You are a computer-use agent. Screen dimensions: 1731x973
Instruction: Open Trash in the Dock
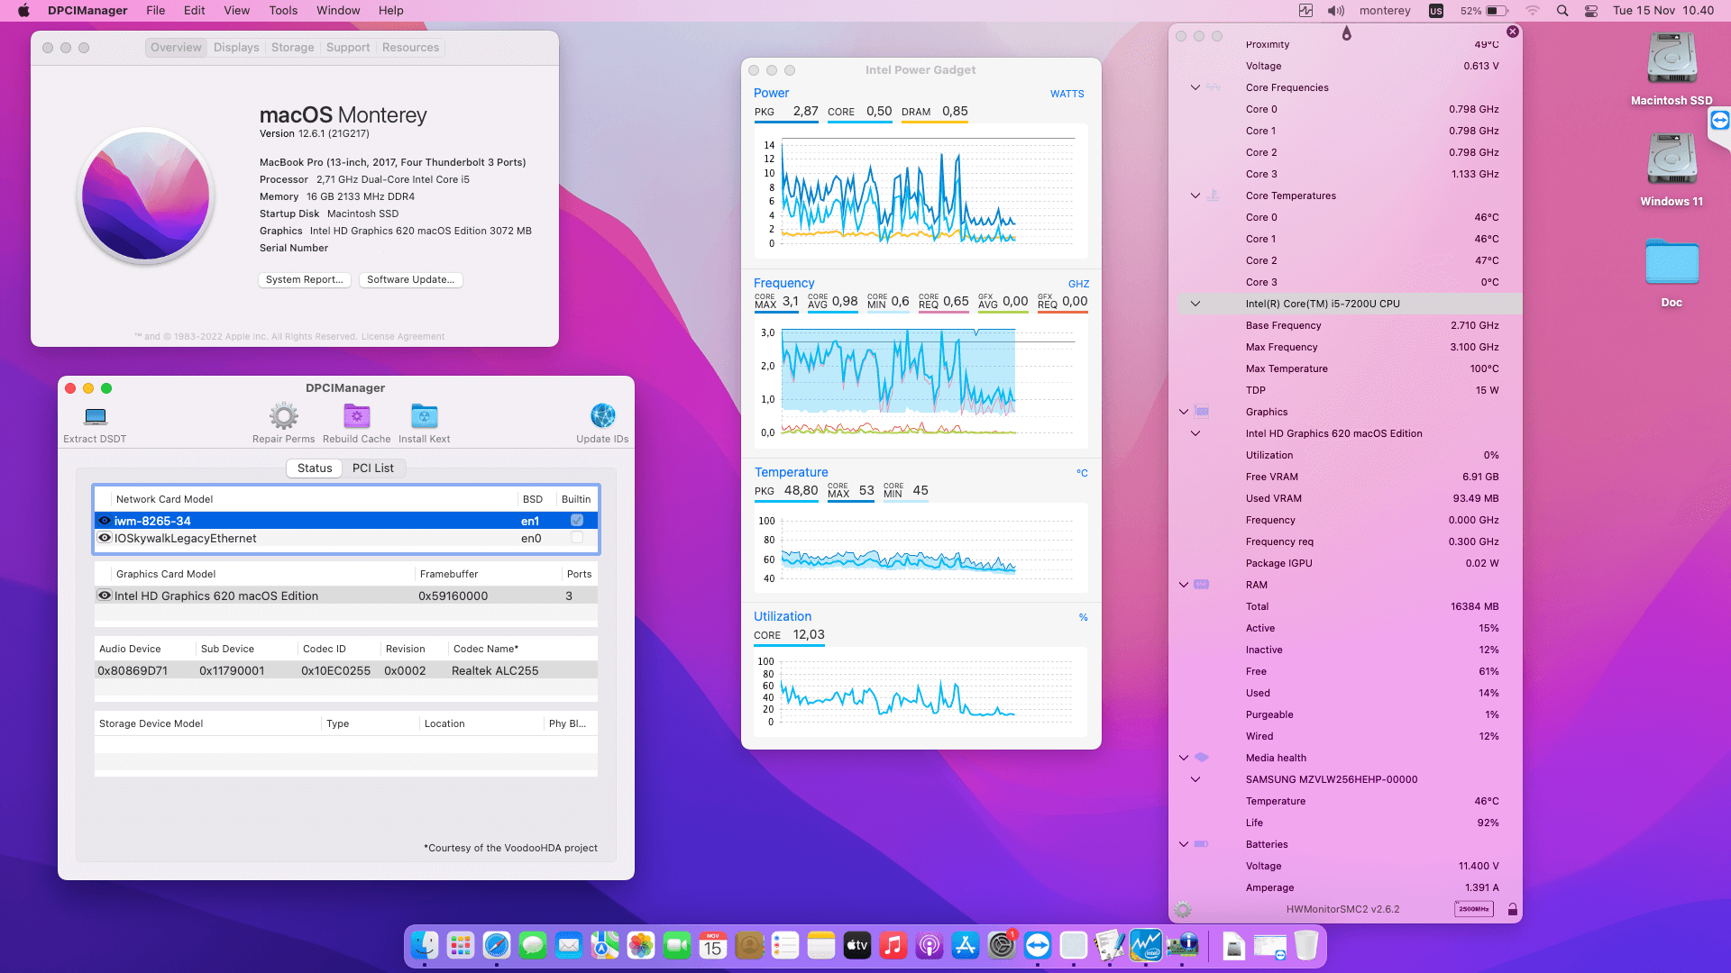pos(1306,945)
